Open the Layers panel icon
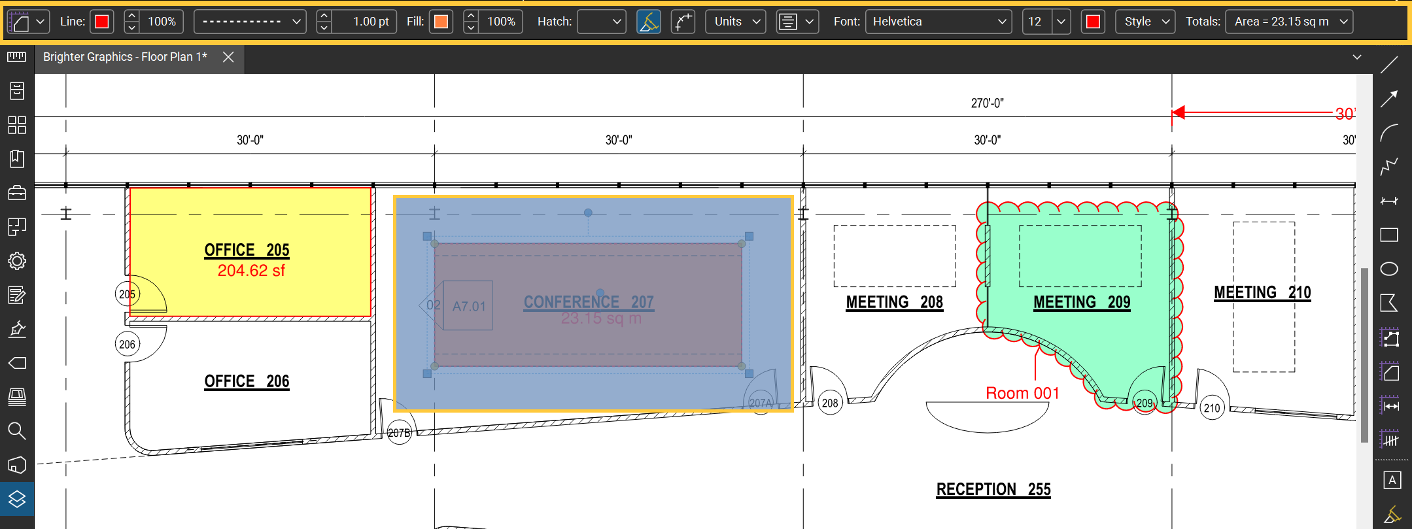Viewport: 1412px width, 529px height. point(17,499)
